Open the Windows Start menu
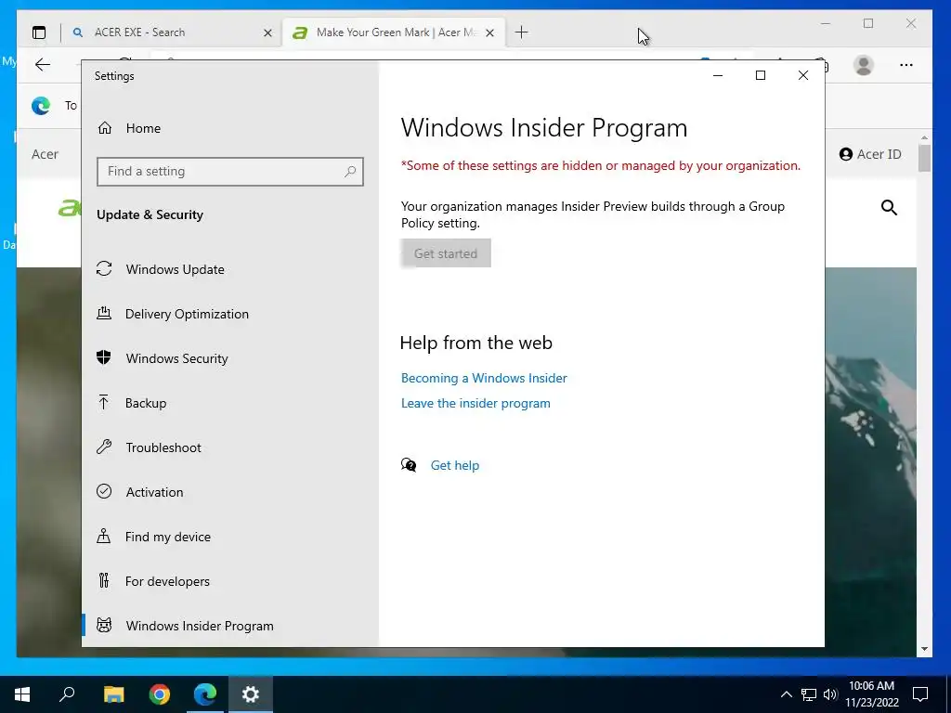The width and height of the screenshot is (951, 713). (22, 694)
